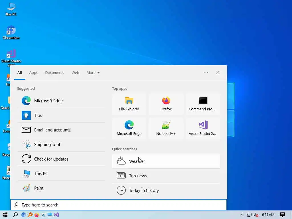
Task: Switch to the Apps search tab
Action: tap(33, 73)
